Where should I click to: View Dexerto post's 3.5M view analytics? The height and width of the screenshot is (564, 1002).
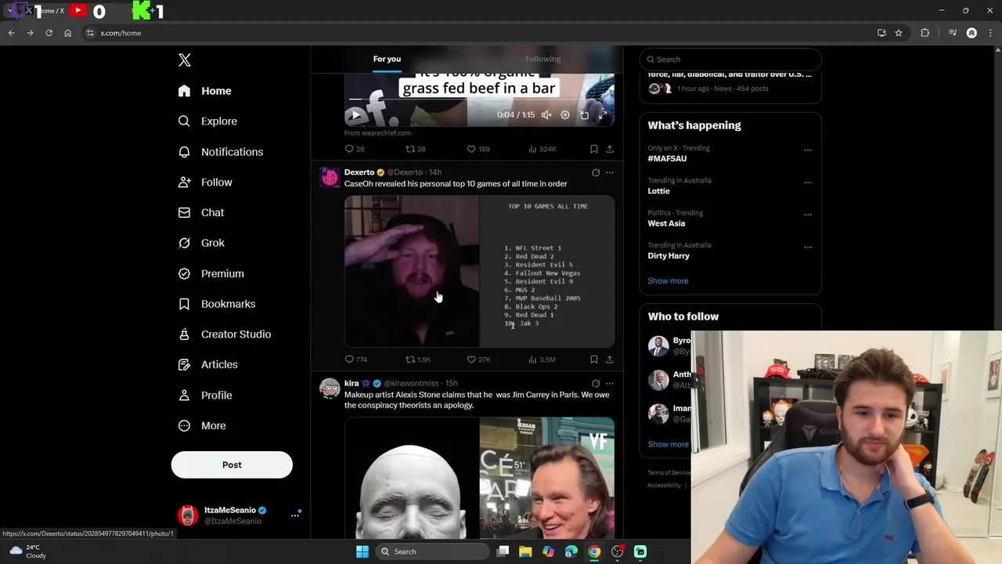(x=542, y=360)
